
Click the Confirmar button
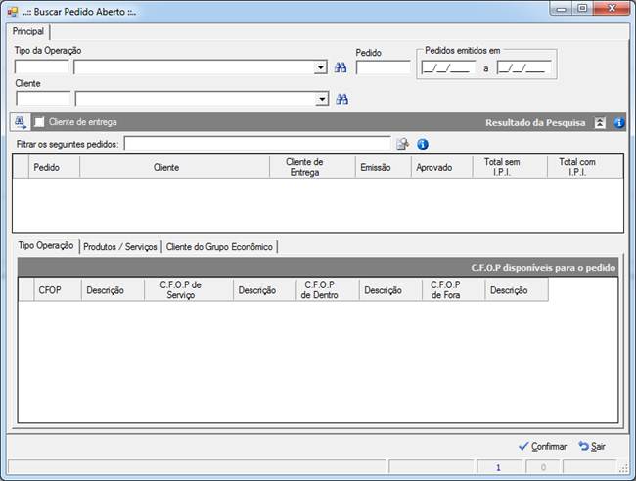[543, 446]
